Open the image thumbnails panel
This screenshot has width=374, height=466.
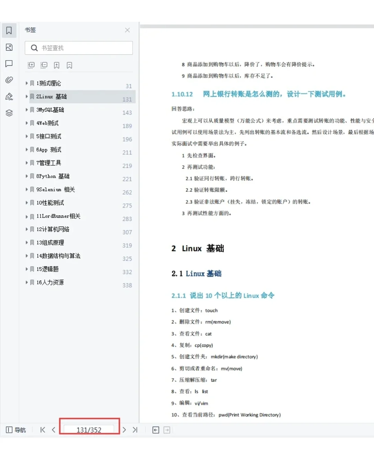[9, 47]
